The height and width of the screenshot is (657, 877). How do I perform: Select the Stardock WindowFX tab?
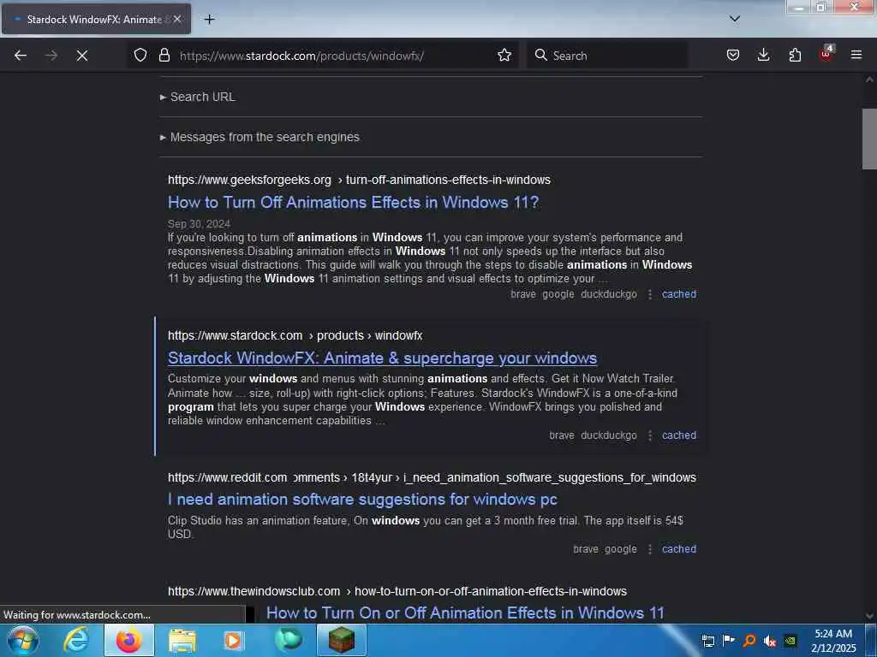pos(96,19)
